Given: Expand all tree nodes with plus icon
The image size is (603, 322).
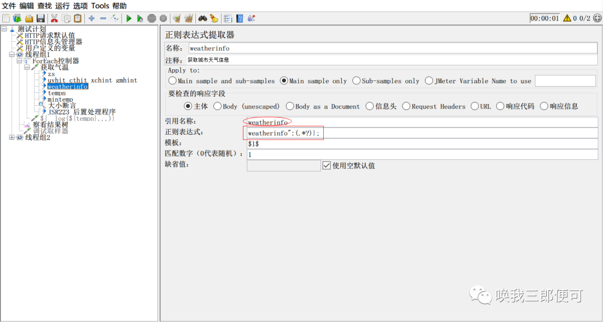Looking at the screenshot, I should coord(92,18).
